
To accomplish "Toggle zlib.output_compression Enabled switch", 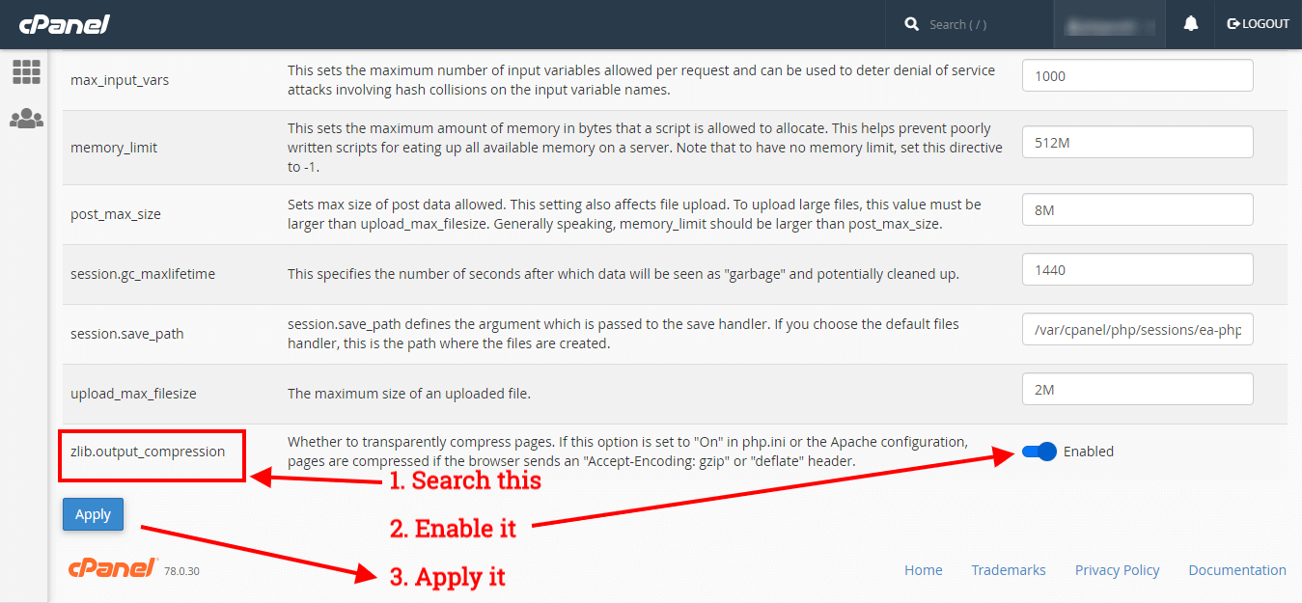I will click(1039, 452).
